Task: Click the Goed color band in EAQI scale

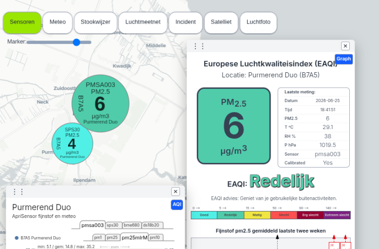Action: 204,215
